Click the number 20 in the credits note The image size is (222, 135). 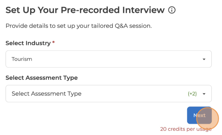163,129
